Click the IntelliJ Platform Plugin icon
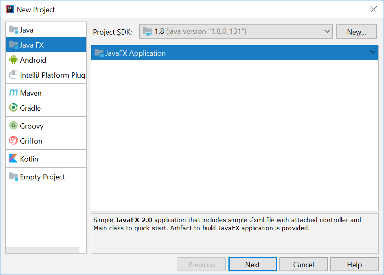This screenshot has width=384, height=275. point(13,75)
